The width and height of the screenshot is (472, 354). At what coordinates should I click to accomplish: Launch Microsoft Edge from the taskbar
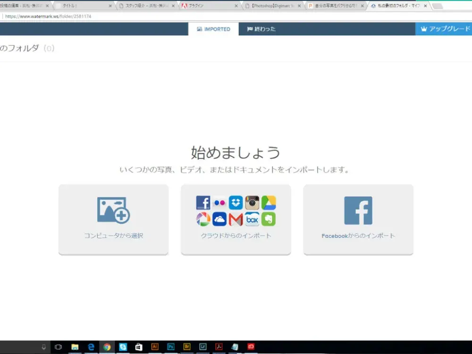(91, 347)
